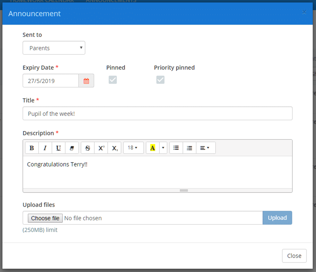Apply italic formatting

coord(45,148)
